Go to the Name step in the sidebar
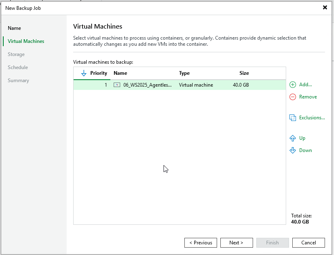 (14, 28)
